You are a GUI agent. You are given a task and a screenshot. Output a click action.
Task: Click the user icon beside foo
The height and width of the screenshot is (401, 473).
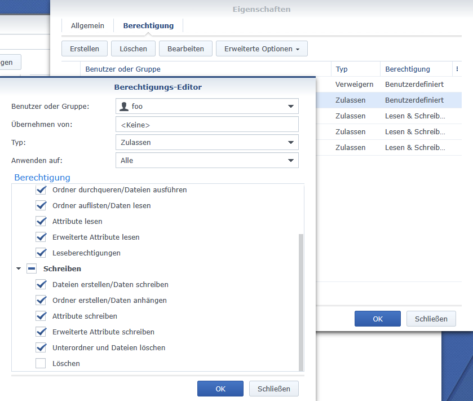125,106
